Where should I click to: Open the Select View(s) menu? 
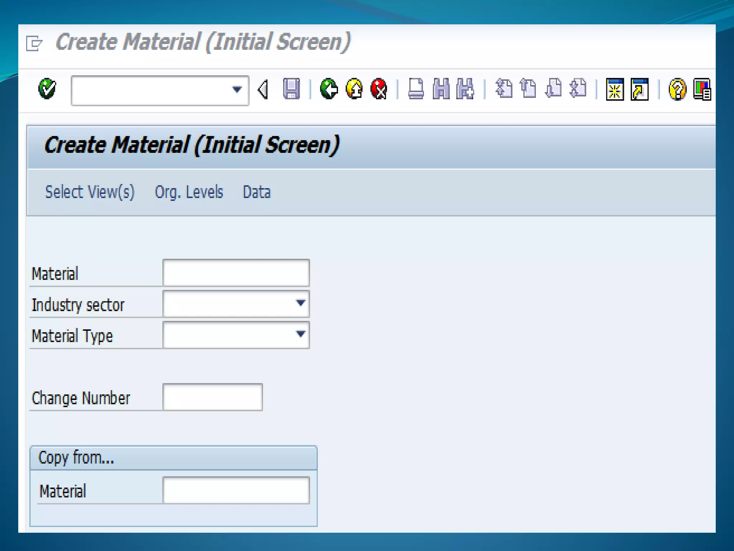[90, 192]
